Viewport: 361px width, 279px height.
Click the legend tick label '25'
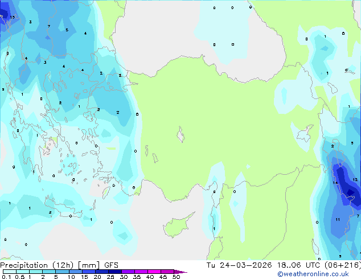(110, 277)
